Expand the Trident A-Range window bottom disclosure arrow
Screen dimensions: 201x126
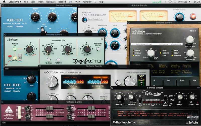4,122
